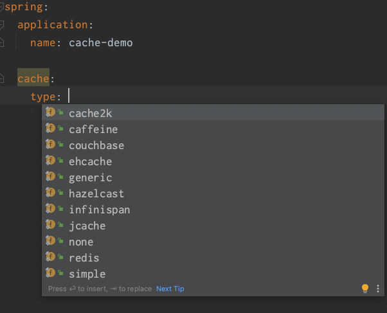387x313 pixels.
Task: Toggle fold marker on the name line
Action: (x=1, y=42)
